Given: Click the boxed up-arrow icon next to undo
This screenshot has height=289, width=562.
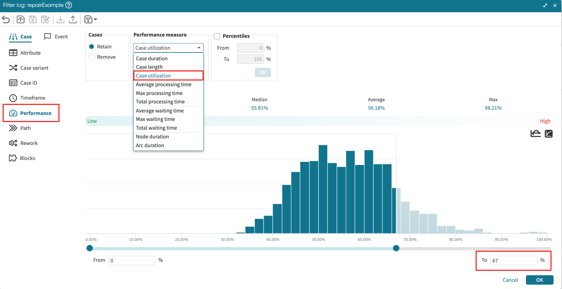Looking at the screenshot, I should coord(21,19).
